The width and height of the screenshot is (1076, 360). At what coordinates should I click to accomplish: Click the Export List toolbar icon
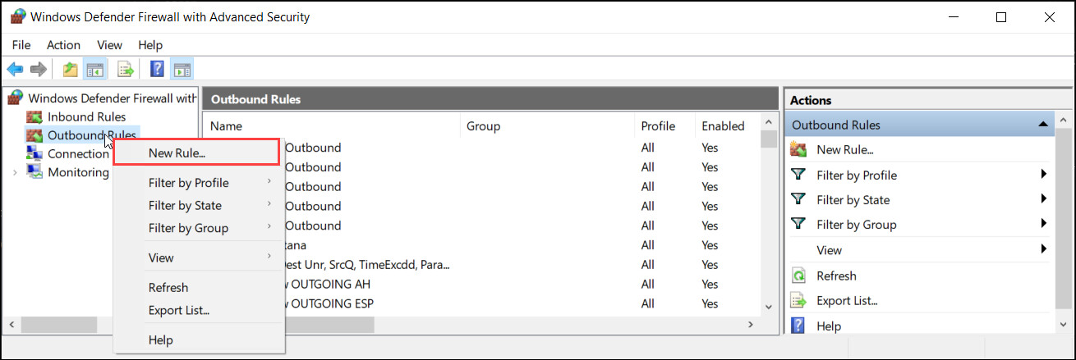[x=126, y=70]
